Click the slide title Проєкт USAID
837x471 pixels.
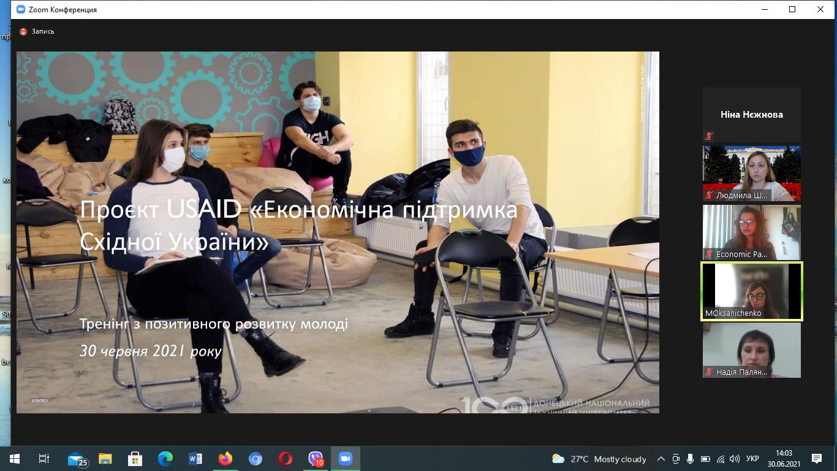click(x=299, y=226)
